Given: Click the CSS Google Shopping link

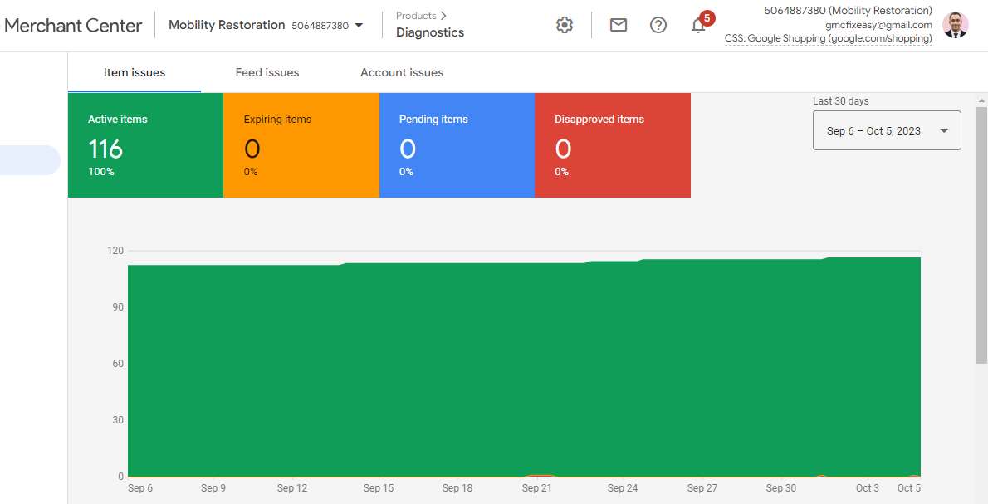Looking at the screenshot, I should tap(828, 38).
